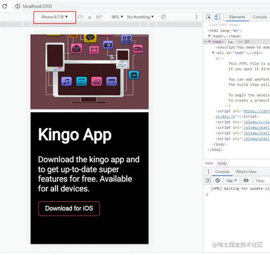Screen dimensions: 270x255
Task: Activate the inspect element picker tool
Action: click(209, 17)
